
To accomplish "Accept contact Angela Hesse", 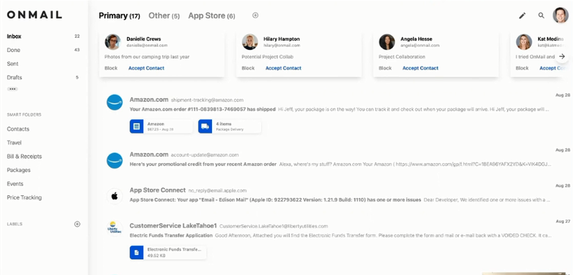I will tap(420, 68).
